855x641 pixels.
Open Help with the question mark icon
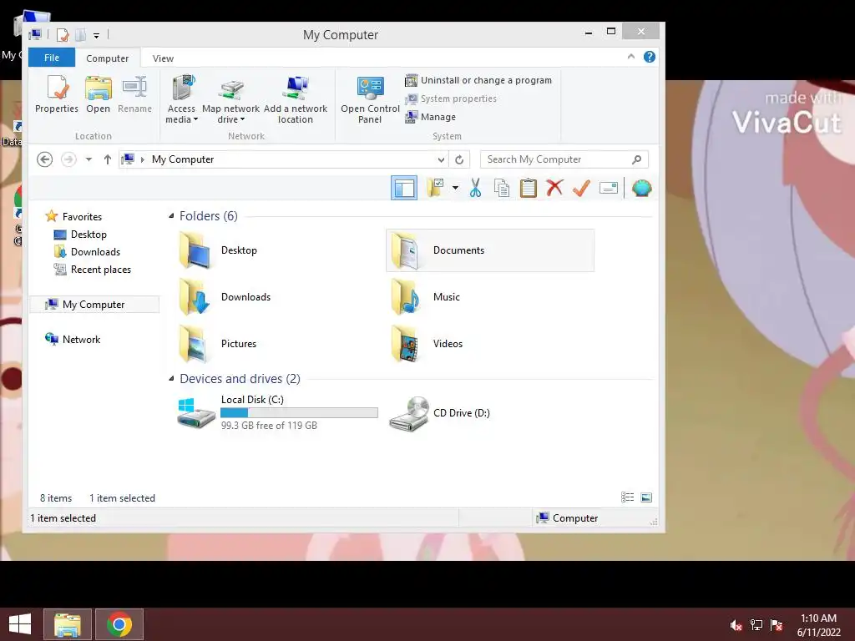(650, 57)
